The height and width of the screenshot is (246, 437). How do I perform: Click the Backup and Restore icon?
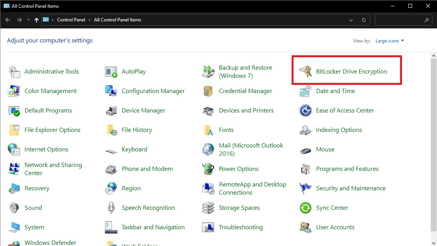(x=208, y=72)
